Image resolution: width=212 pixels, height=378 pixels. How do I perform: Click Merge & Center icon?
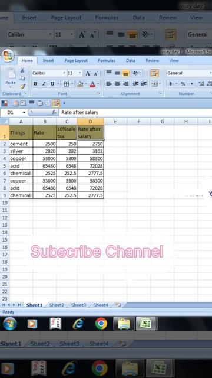tap(154, 84)
